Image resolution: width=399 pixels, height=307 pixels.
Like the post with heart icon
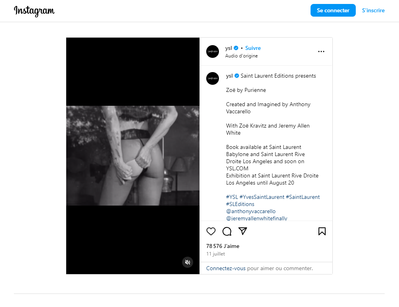coord(211,231)
